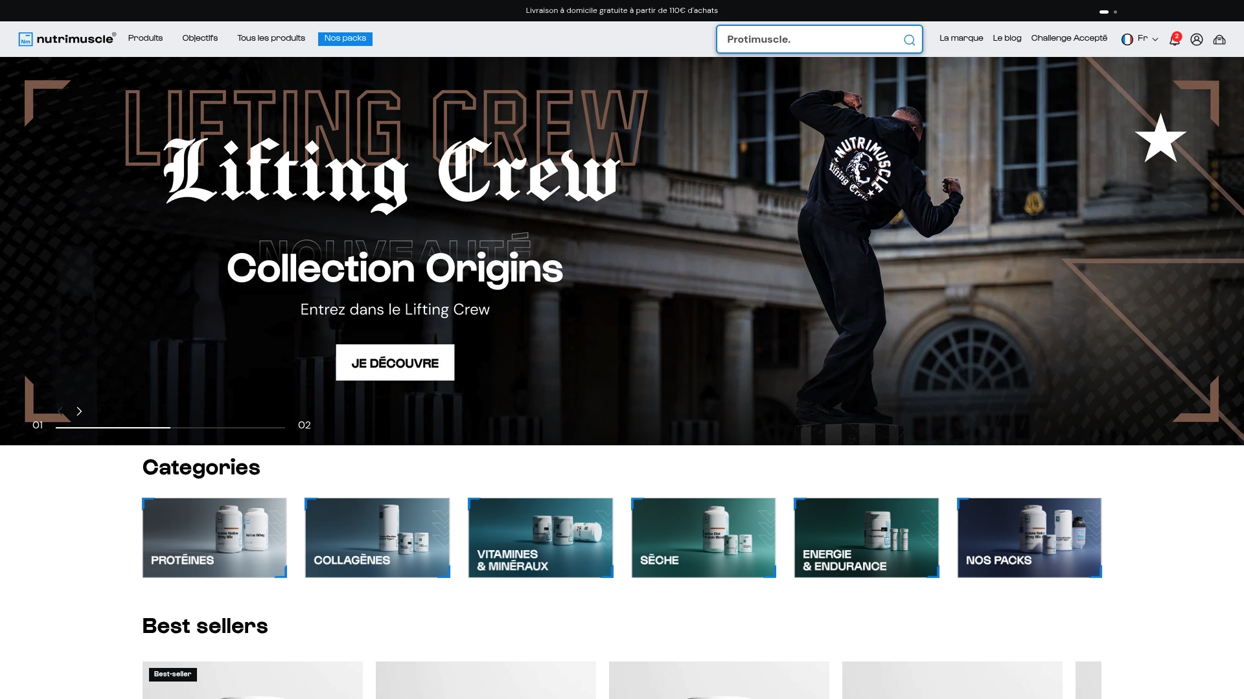Expand the Fr language dropdown
1244x699 pixels.
1157,40
